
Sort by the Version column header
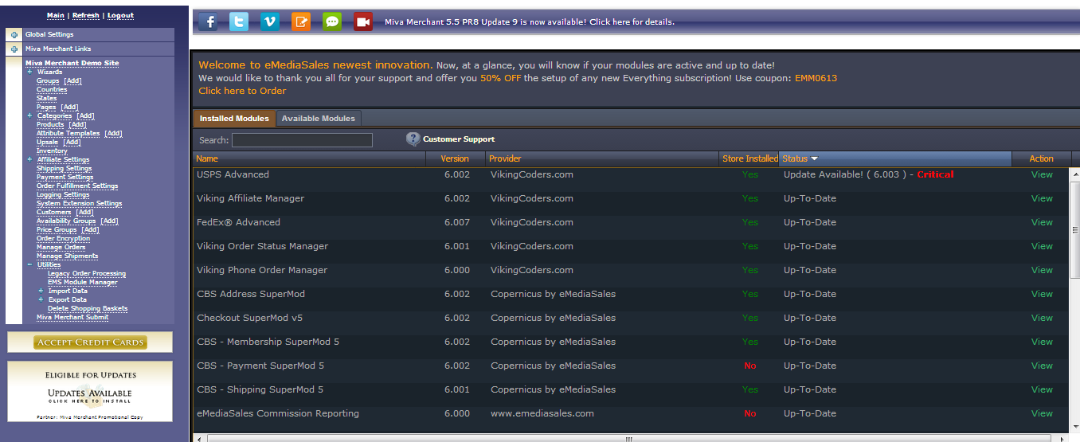coord(455,158)
